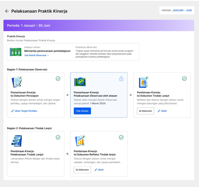Click Ubah on the Dokumen Tindak Lanjut card
199x187 pixels.
(x=162, y=111)
